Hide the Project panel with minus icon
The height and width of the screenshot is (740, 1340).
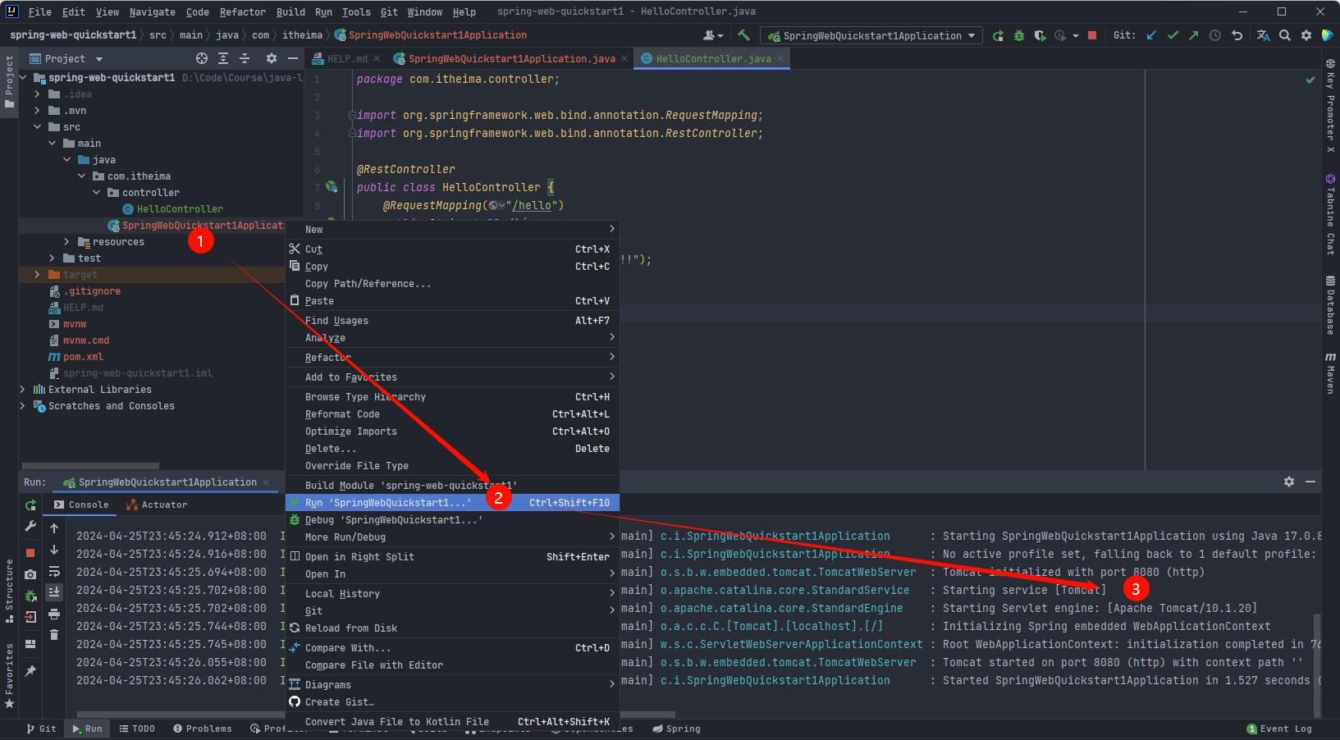(293, 58)
